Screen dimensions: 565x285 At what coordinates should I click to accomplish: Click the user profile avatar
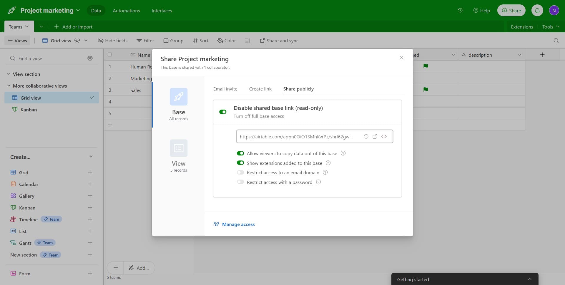tap(554, 10)
